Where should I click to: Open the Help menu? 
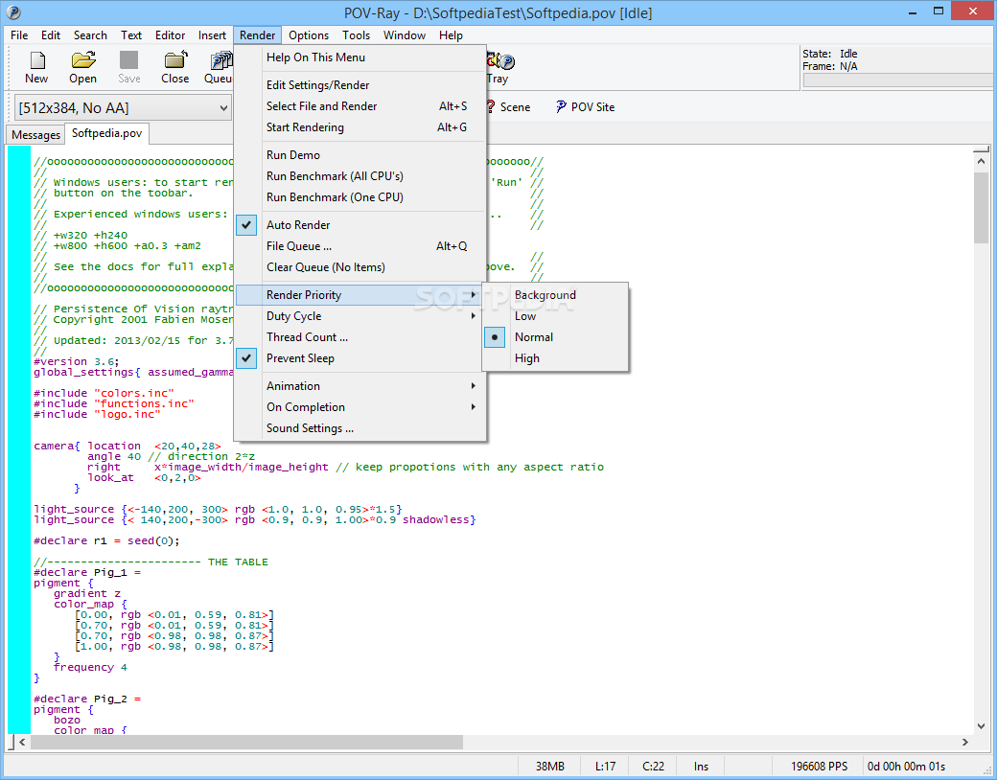451,35
